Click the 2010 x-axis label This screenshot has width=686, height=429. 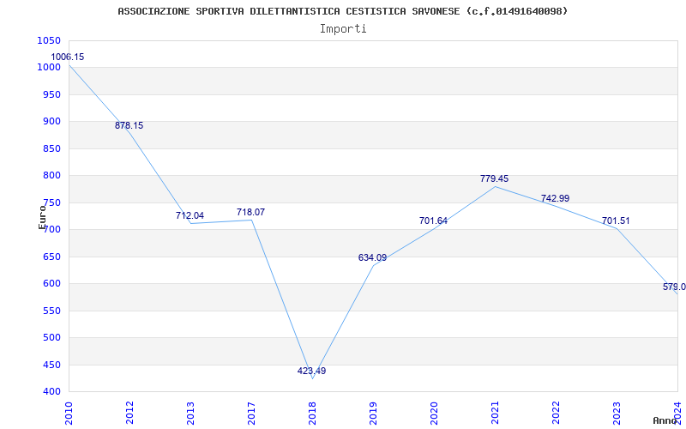point(69,413)
